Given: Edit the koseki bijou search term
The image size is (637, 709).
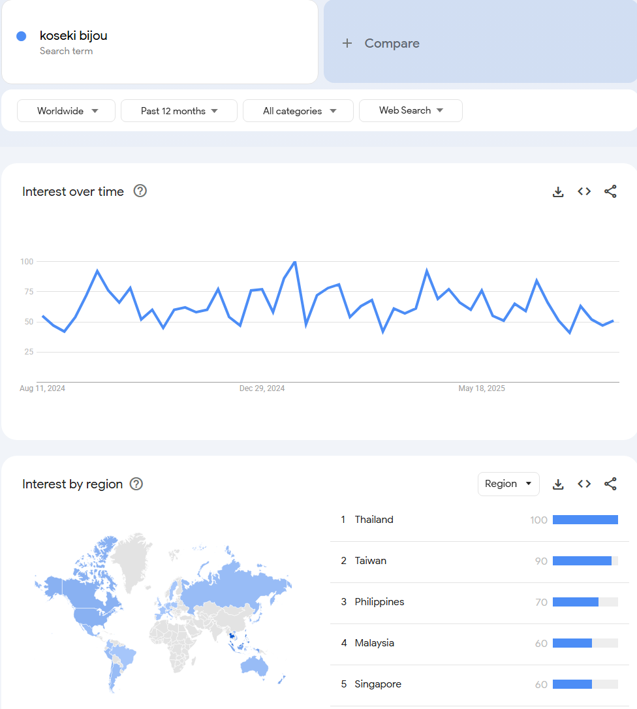Looking at the screenshot, I should tap(160, 42).
